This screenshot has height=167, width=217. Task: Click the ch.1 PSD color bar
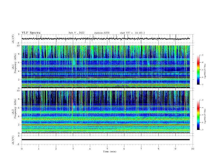(x=198, y=70)
